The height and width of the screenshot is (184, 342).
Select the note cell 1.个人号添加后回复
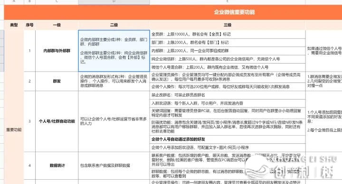[324, 121]
